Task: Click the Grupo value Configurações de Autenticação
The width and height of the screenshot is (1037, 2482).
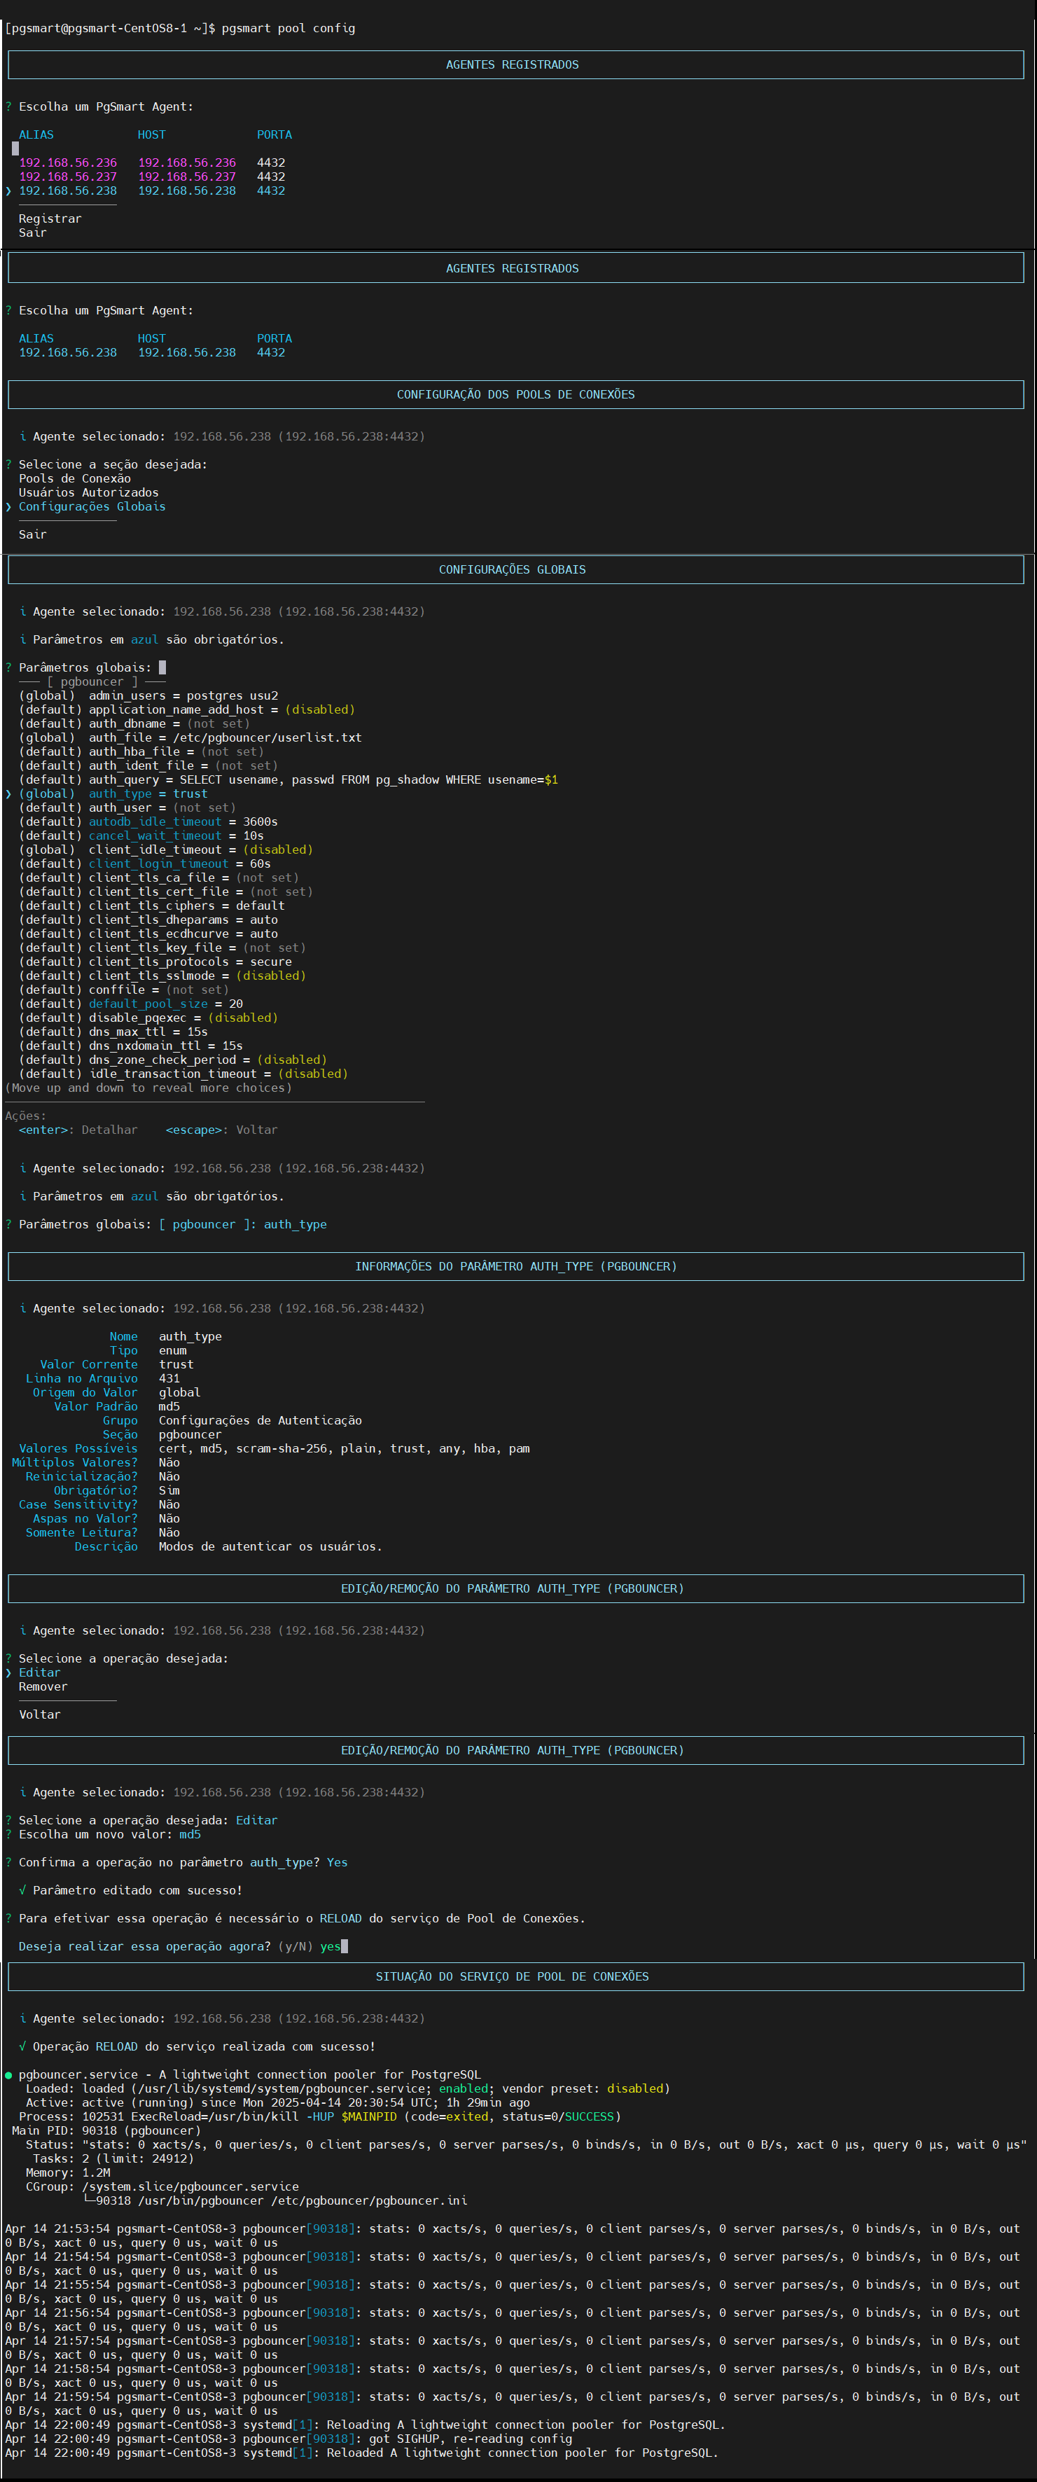Action: pyautogui.click(x=260, y=1420)
